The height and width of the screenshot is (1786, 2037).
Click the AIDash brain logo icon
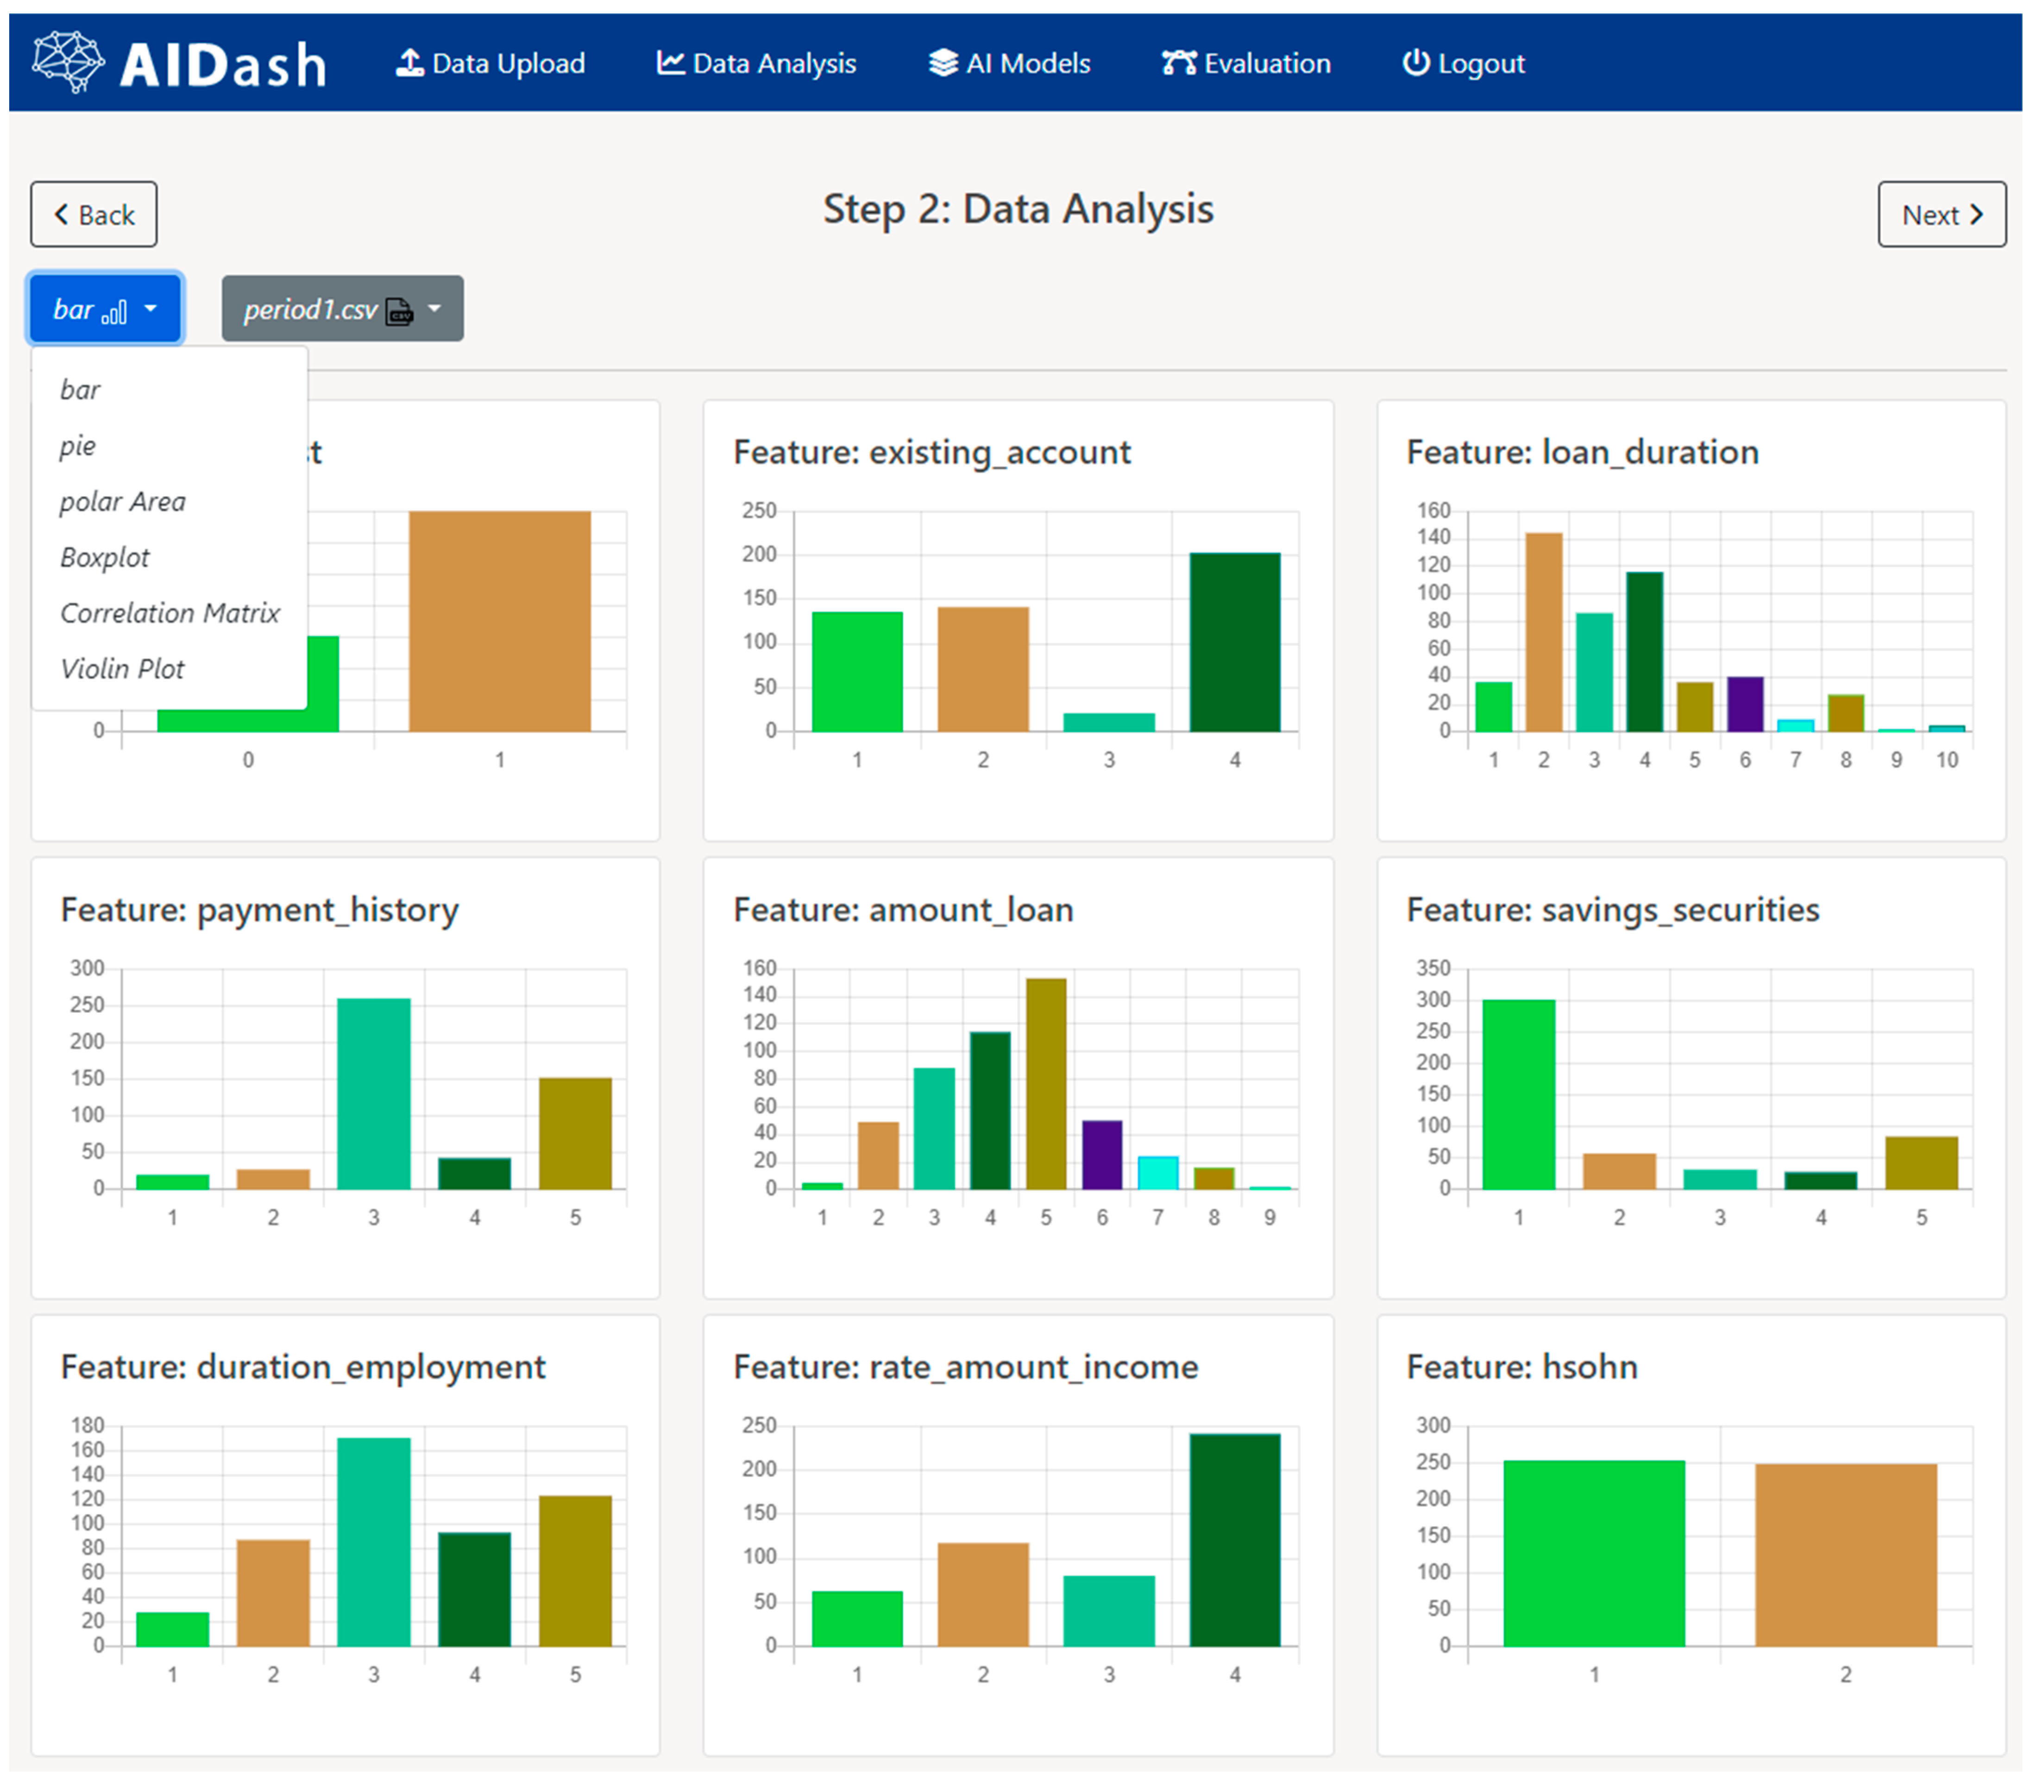point(68,62)
